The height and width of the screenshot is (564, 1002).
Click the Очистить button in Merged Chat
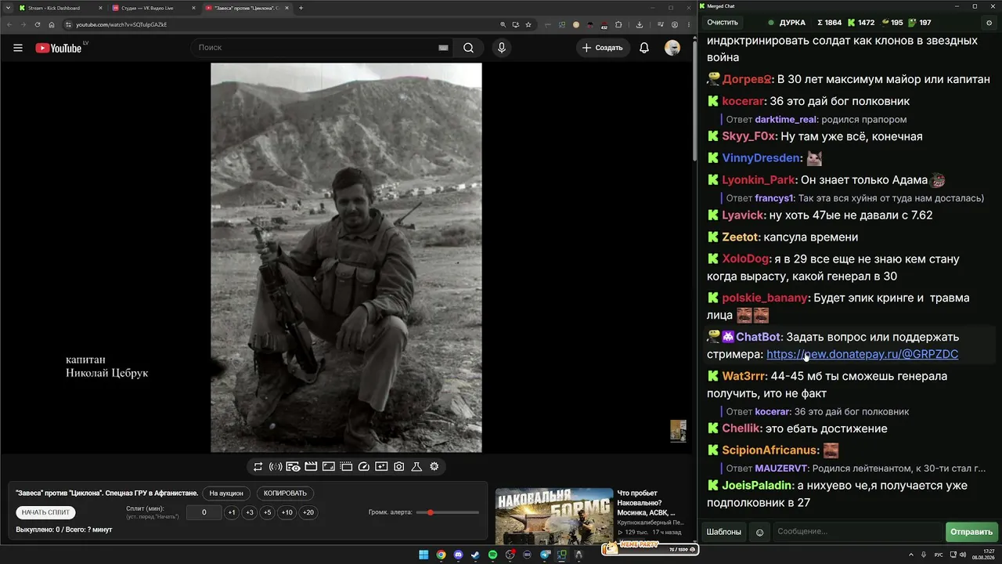(723, 23)
